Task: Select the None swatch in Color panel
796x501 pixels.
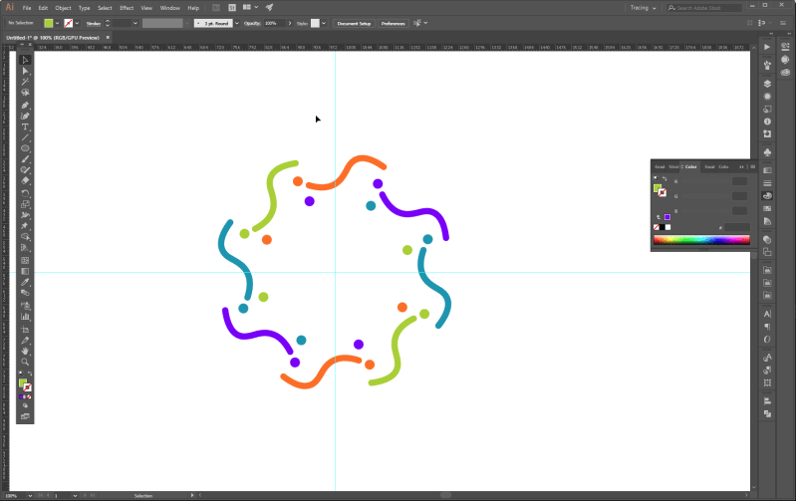Action: 657,227
